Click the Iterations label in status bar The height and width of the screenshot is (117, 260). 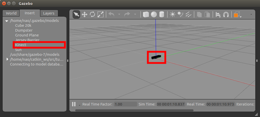coord(245,104)
